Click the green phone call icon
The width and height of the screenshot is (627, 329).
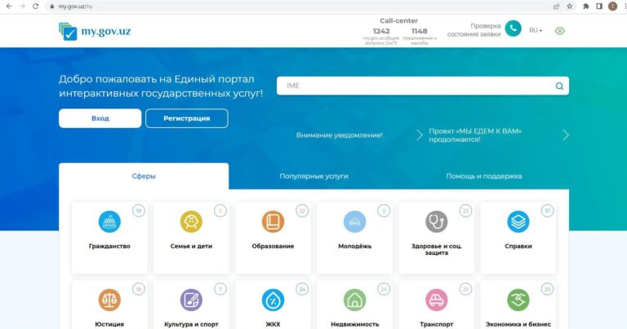[x=513, y=29]
